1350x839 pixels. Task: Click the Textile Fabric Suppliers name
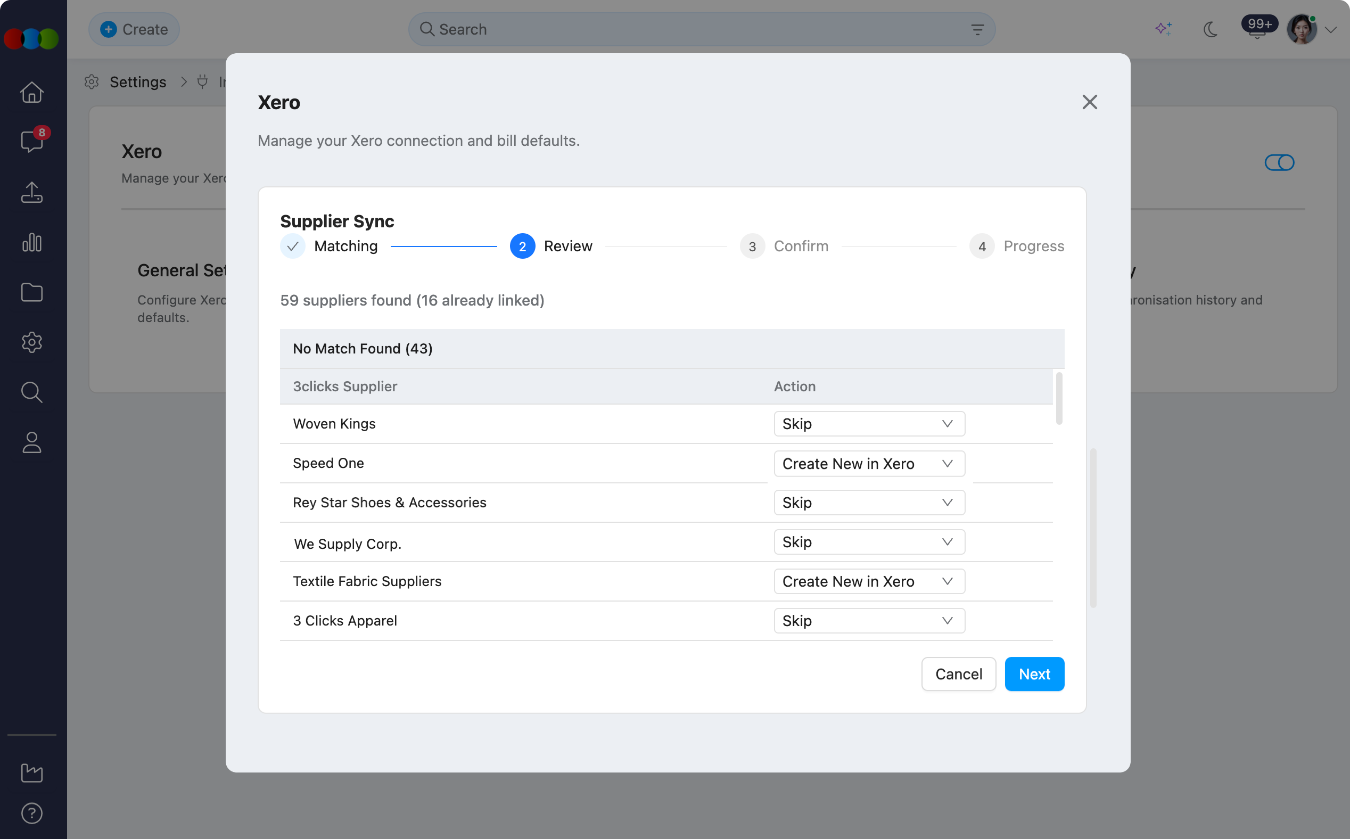point(367,581)
